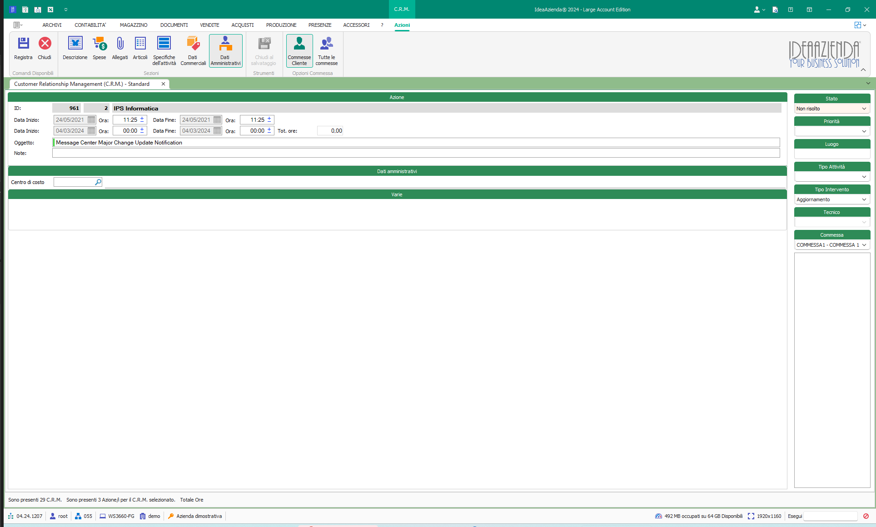
Task: Open the sidebar menu icon left of ARCHIVI
Action: click(x=18, y=25)
